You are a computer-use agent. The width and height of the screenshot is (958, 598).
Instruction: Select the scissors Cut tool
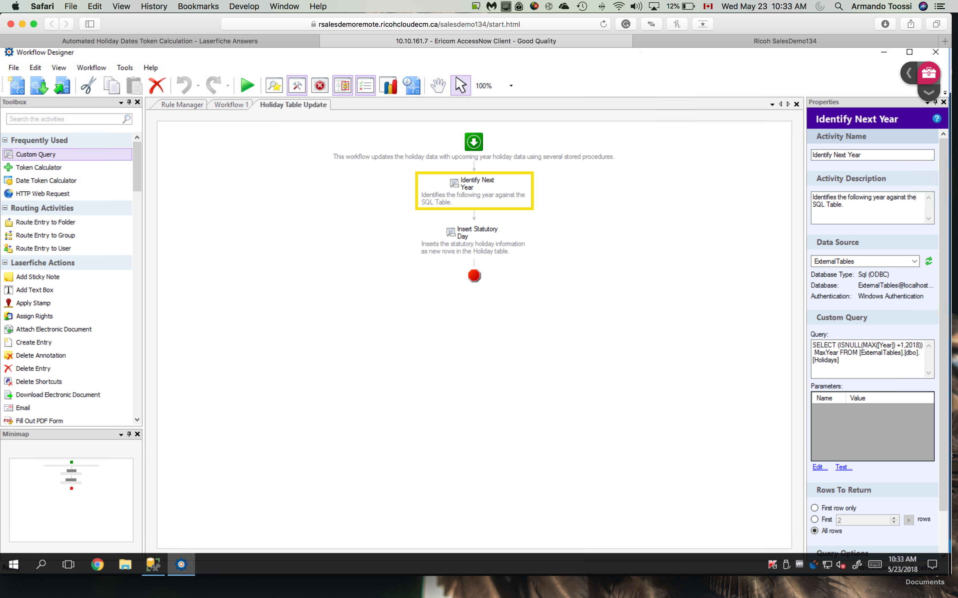[88, 85]
